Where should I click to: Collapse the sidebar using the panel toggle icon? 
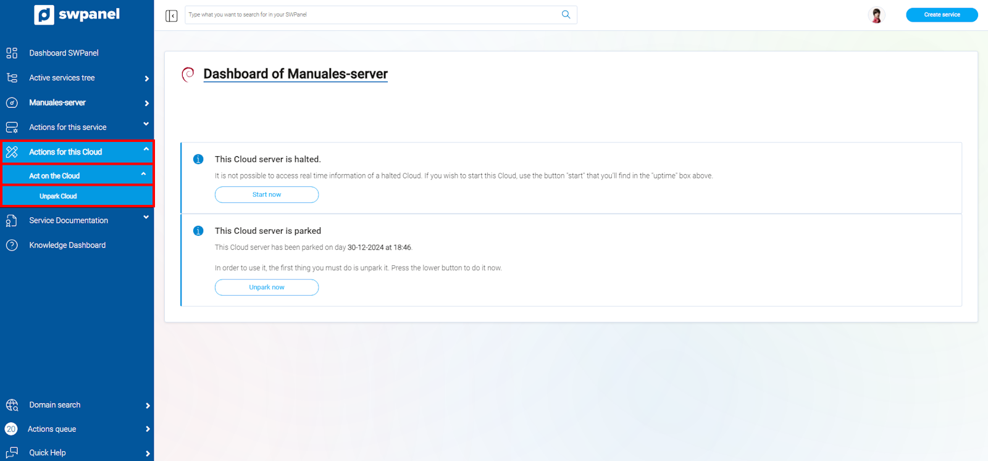172,15
